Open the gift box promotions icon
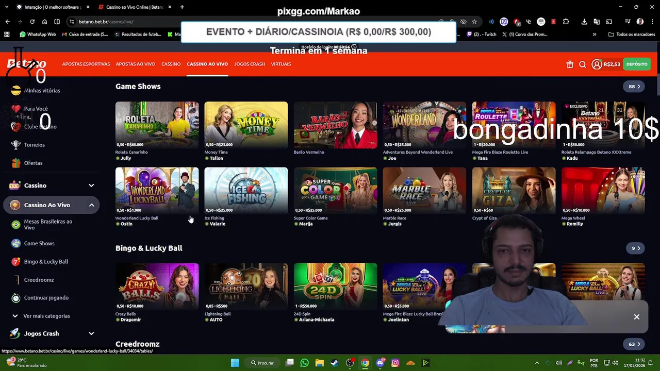660x371 pixels. pyautogui.click(x=570, y=64)
